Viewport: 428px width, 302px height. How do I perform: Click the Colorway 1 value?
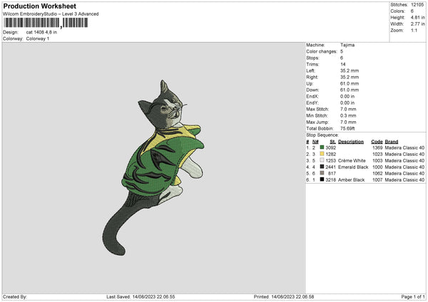(x=38, y=38)
